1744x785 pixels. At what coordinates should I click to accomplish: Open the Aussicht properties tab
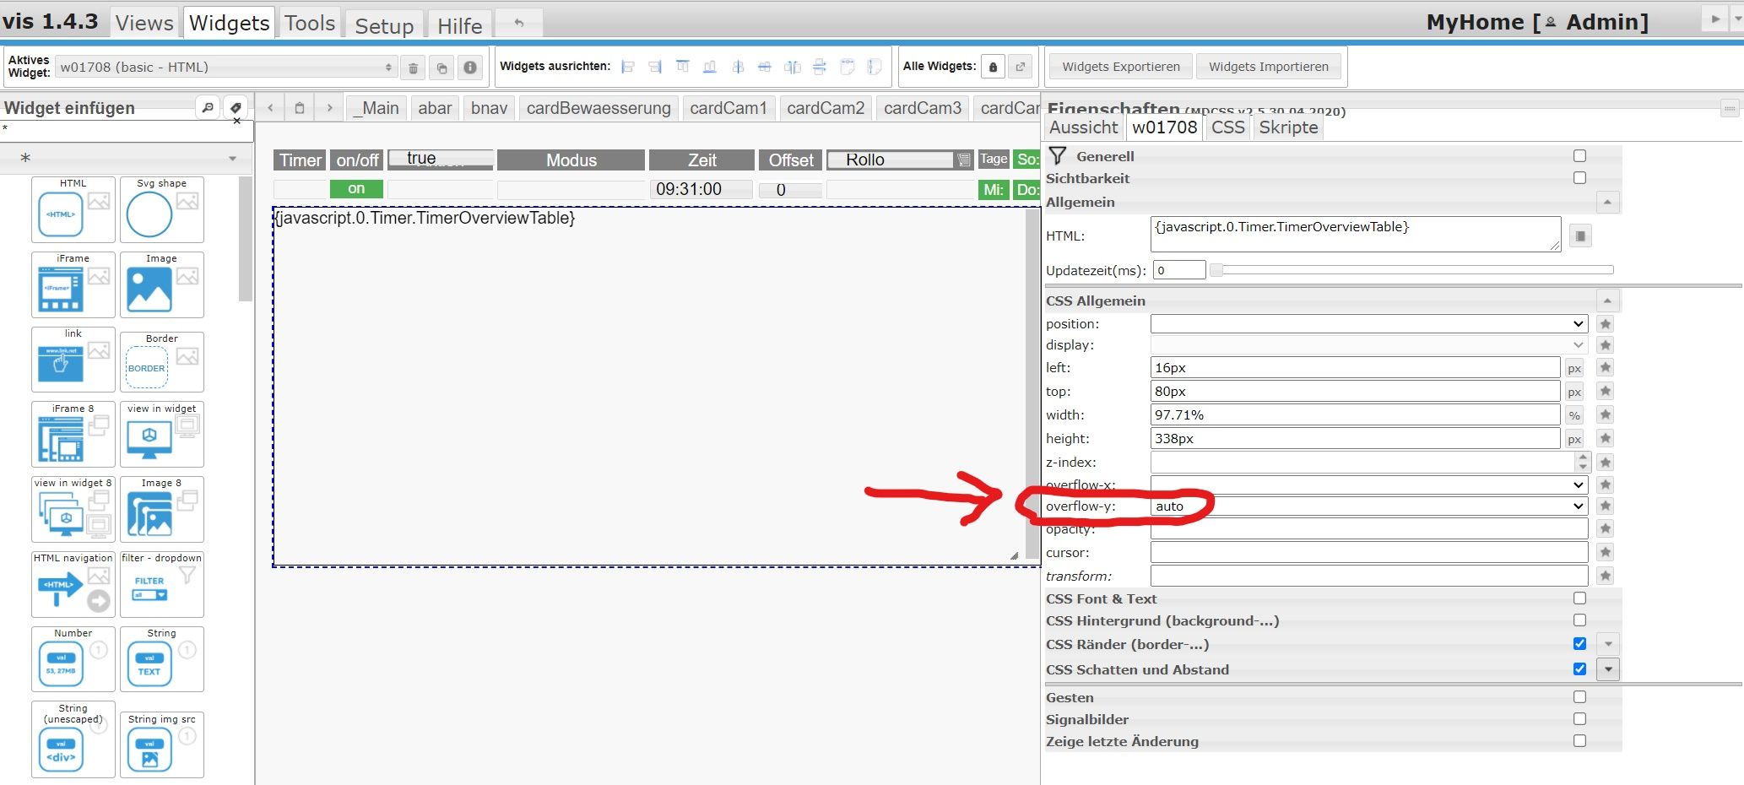(x=1084, y=127)
